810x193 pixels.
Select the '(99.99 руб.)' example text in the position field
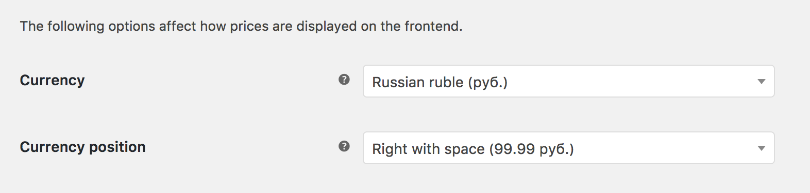531,149
